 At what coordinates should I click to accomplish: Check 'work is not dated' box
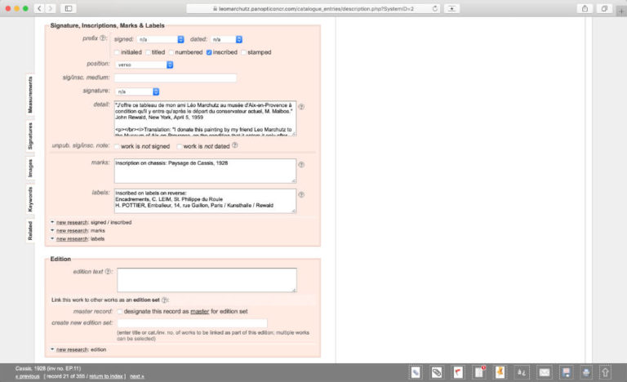[x=180, y=146]
